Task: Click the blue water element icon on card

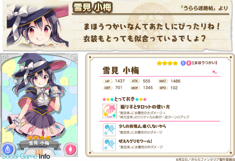Action: (x=8, y=149)
